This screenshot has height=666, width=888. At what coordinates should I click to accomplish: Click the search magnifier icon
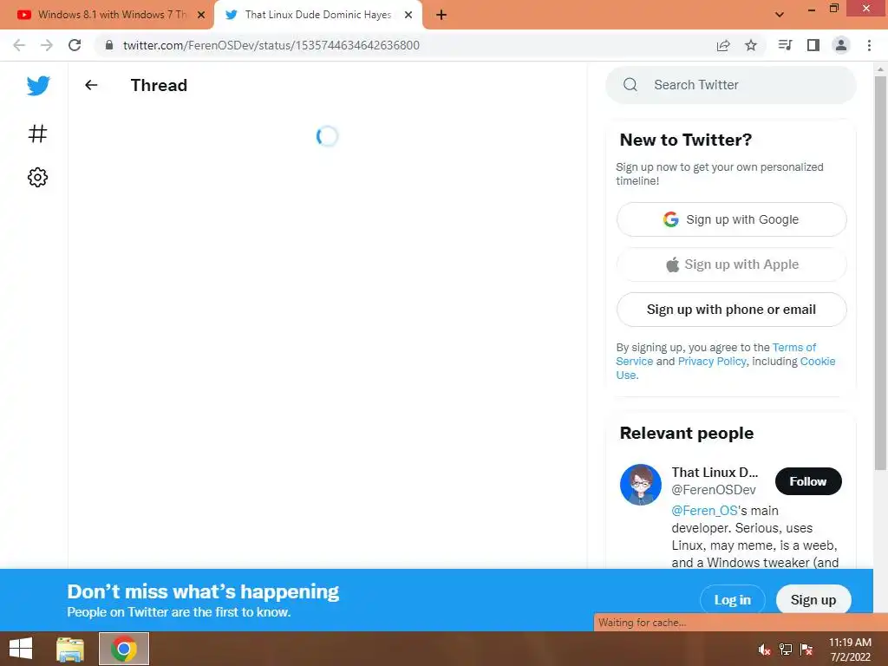[x=630, y=85]
